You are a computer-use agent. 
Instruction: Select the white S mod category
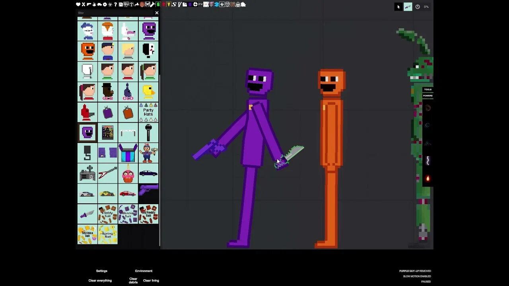174,4
